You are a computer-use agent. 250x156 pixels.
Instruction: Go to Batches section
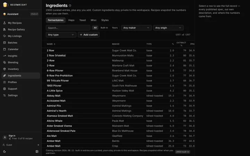[x=21, y=43]
